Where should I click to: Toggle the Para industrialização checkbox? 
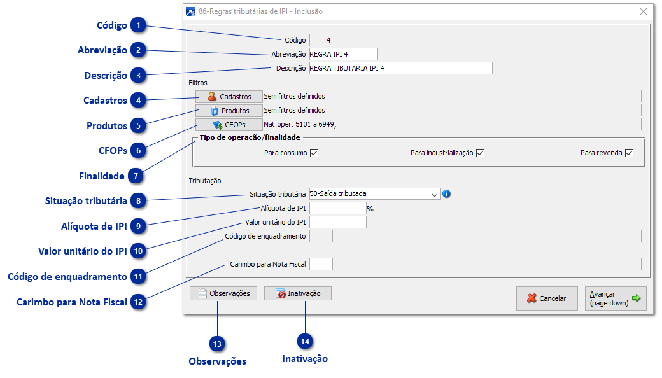click(480, 153)
